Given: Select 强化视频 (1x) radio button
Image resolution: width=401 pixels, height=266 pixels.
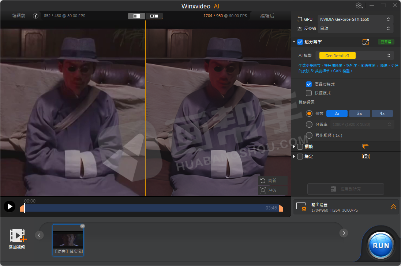Looking at the screenshot, I should point(309,135).
